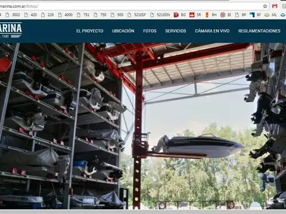Click the Marina site logo
Viewport: 286px width, 214px height.
[x=11, y=30]
